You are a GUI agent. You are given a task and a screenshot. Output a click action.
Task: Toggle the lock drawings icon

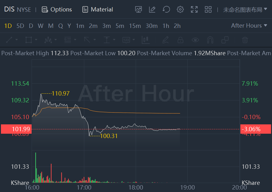point(180,40)
